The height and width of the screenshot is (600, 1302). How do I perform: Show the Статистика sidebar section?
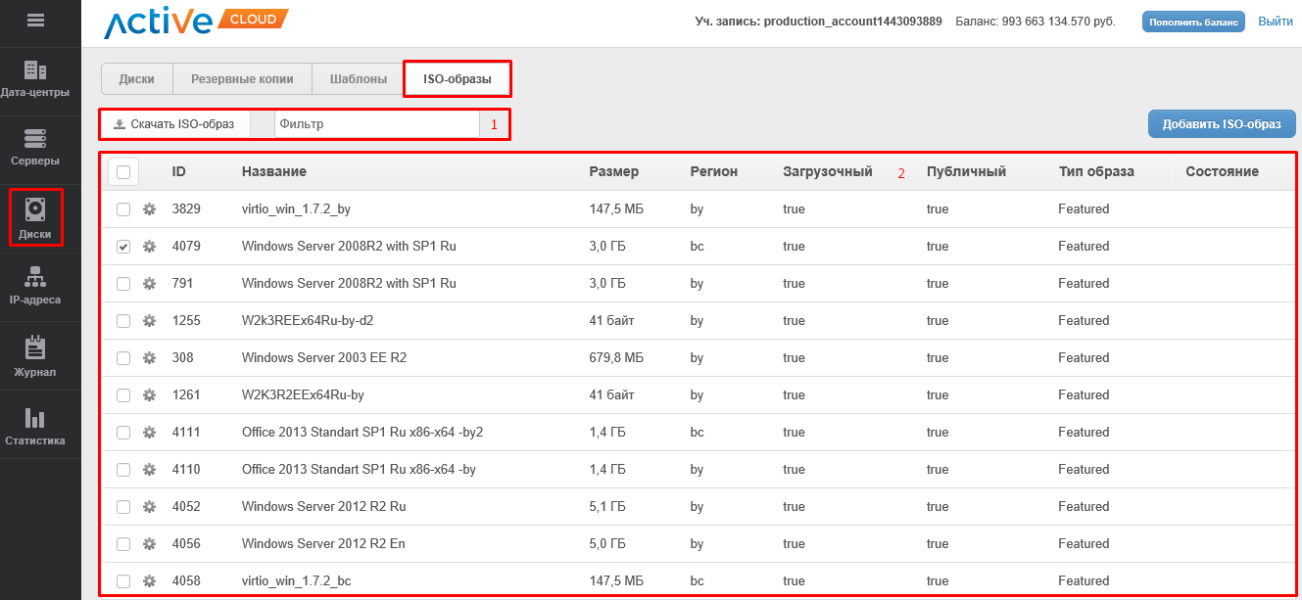tap(35, 426)
